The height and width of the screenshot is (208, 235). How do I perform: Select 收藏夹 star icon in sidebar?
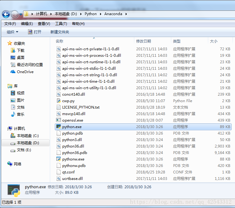click(10, 43)
